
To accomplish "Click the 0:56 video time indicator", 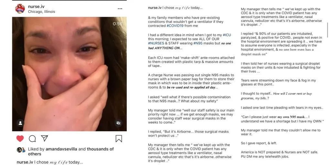I will click(118, 24).
